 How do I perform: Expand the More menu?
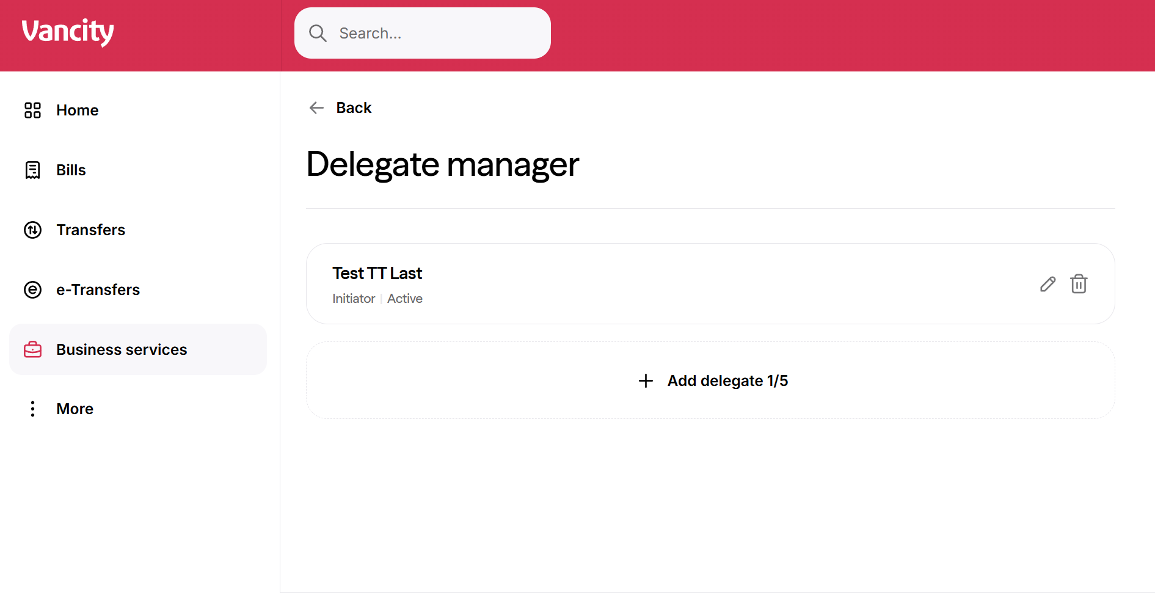pyautogui.click(x=75, y=409)
